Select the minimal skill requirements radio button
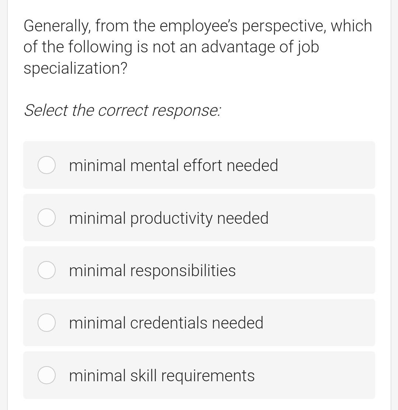Viewport: 398px width, 410px height. [x=46, y=375]
